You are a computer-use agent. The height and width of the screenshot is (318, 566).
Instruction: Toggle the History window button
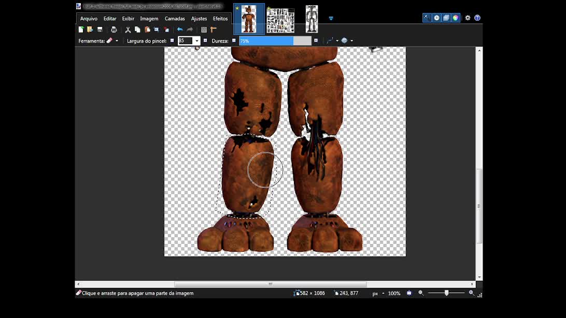point(437,18)
